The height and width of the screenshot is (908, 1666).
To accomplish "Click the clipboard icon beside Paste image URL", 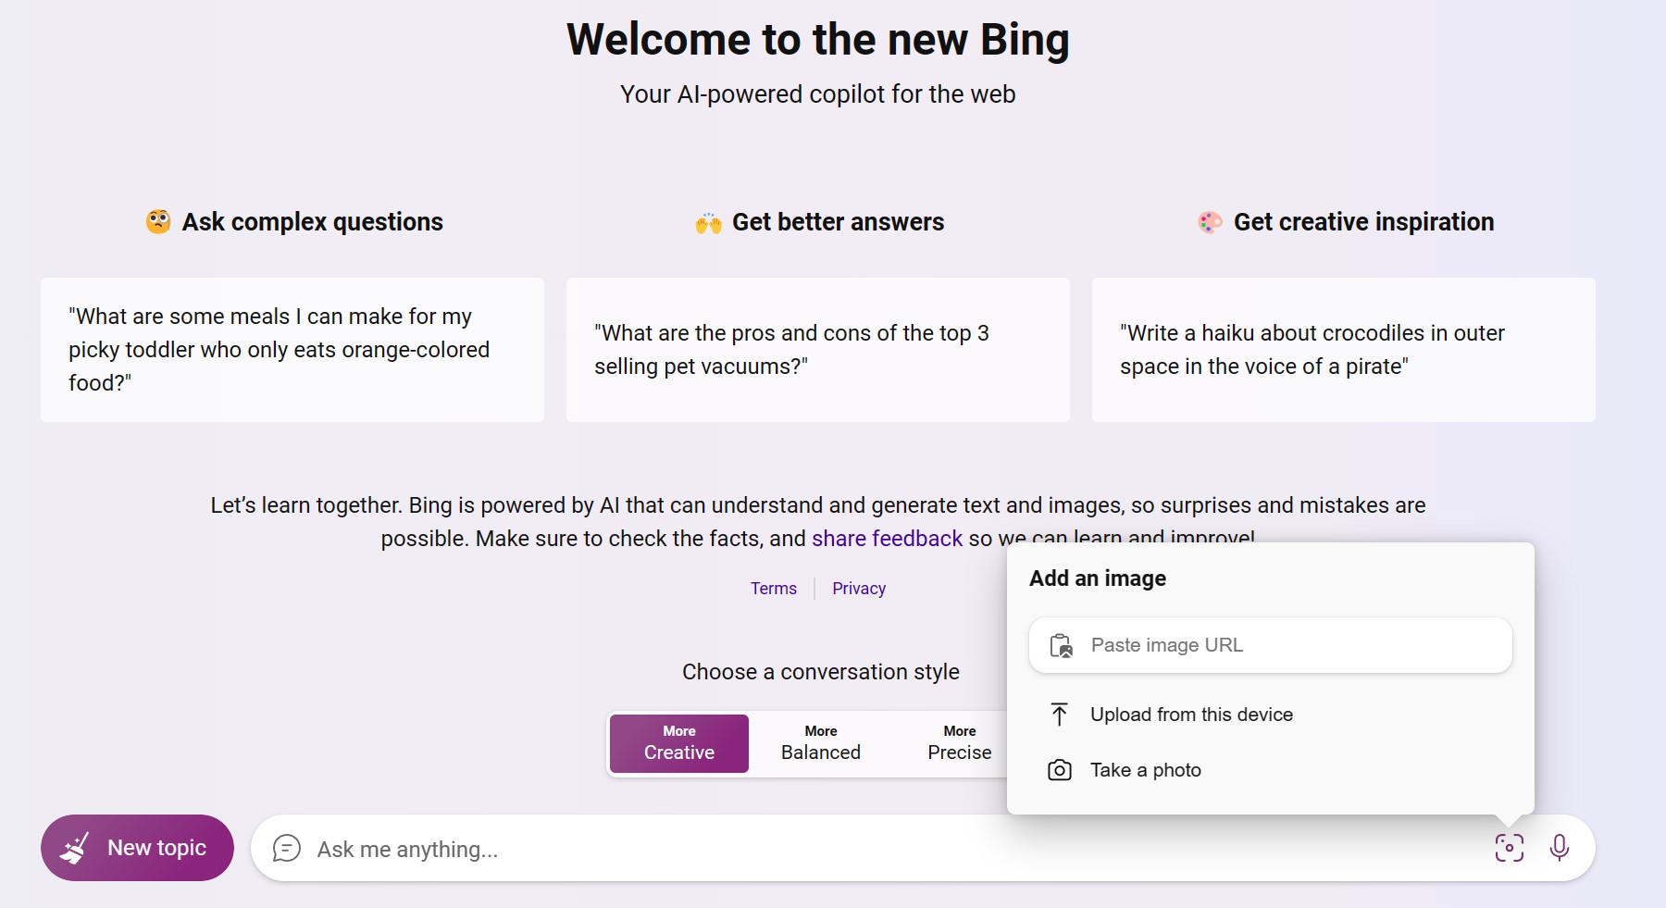I will (x=1061, y=645).
